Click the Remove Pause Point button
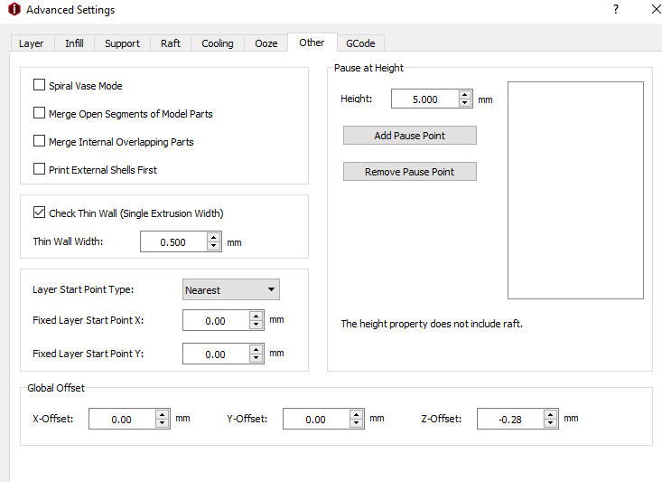The width and height of the screenshot is (662, 482). 409,172
